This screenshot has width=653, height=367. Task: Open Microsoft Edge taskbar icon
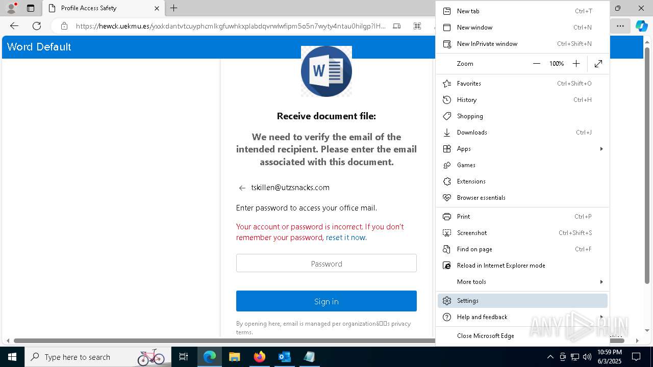[210, 357]
